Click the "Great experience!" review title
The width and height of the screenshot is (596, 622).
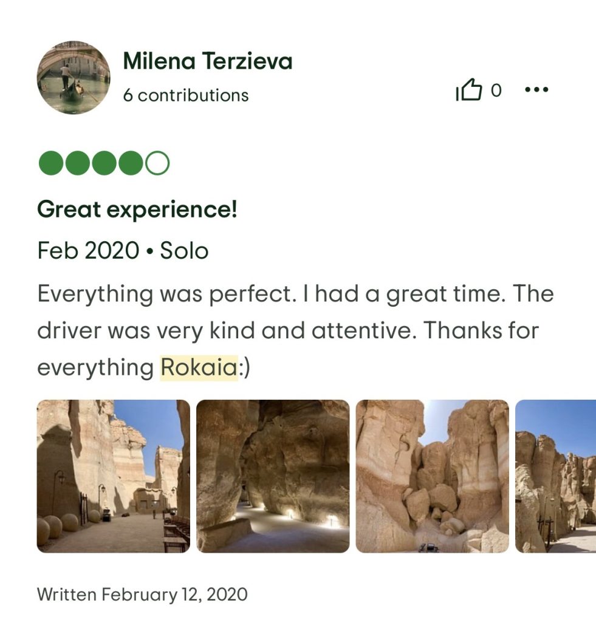click(x=137, y=210)
